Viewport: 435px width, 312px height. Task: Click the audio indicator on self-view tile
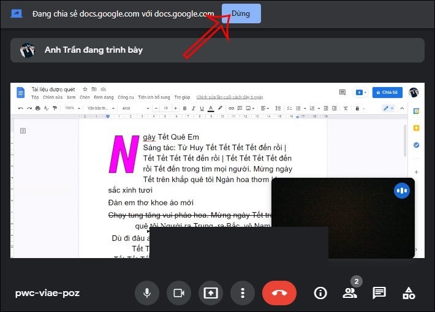click(x=402, y=191)
